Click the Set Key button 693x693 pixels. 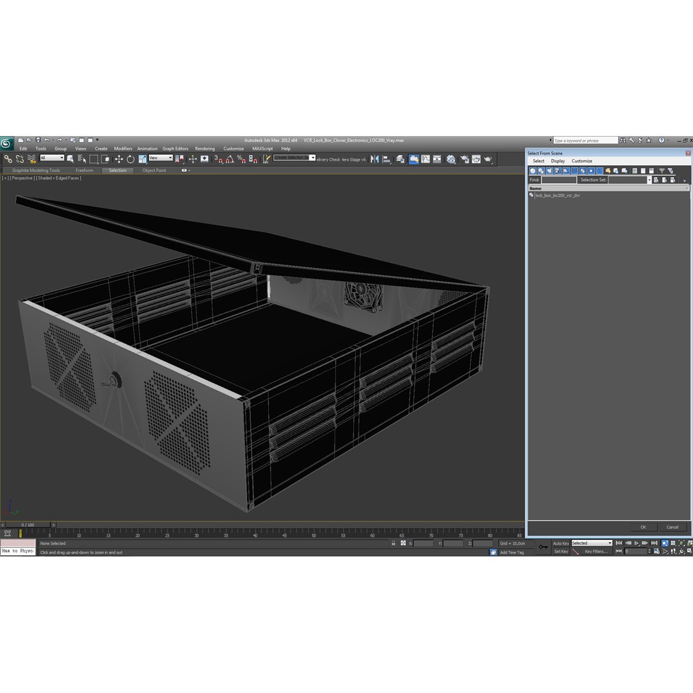[x=560, y=552]
